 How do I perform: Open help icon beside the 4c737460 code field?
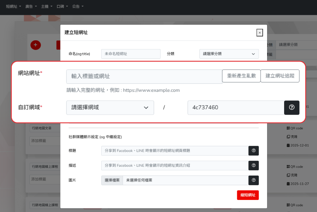[x=291, y=108]
